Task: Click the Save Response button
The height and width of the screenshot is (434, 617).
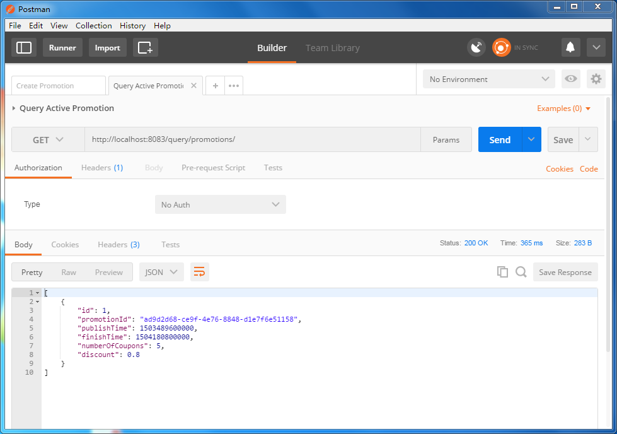Action: point(565,273)
